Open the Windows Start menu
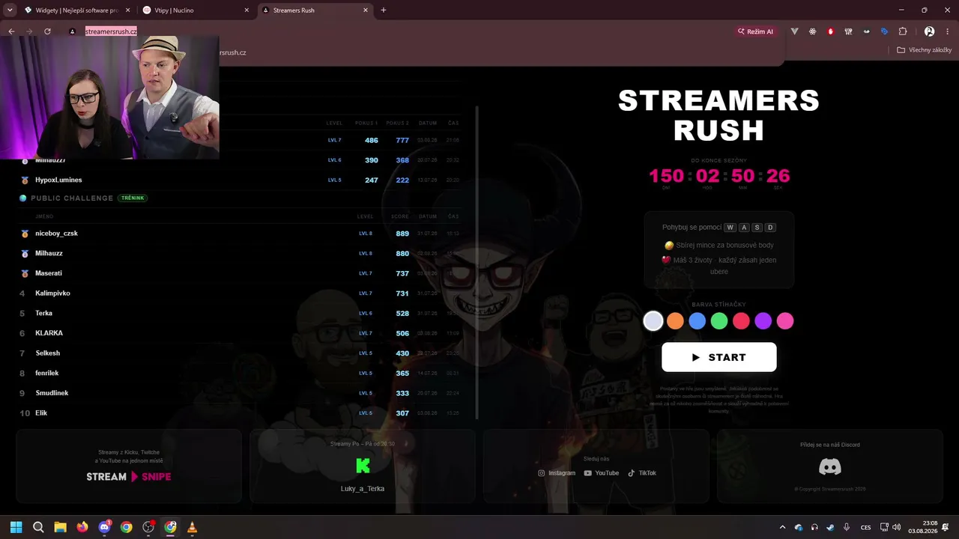The image size is (959, 539). (x=16, y=527)
